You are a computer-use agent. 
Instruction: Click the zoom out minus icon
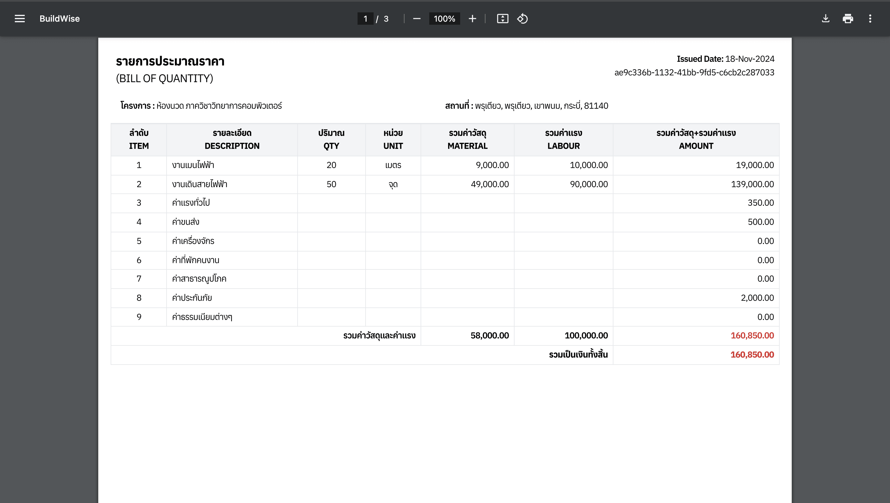tap(417, 19)
